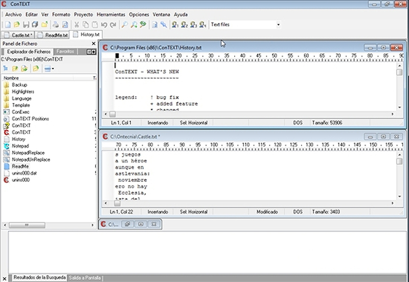Toggle word wrap with the page icon
409x282 pixels.
[155, 25]
